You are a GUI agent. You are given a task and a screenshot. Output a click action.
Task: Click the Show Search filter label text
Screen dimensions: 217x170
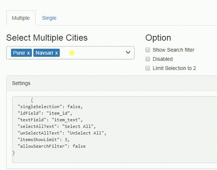coord(173,50)
